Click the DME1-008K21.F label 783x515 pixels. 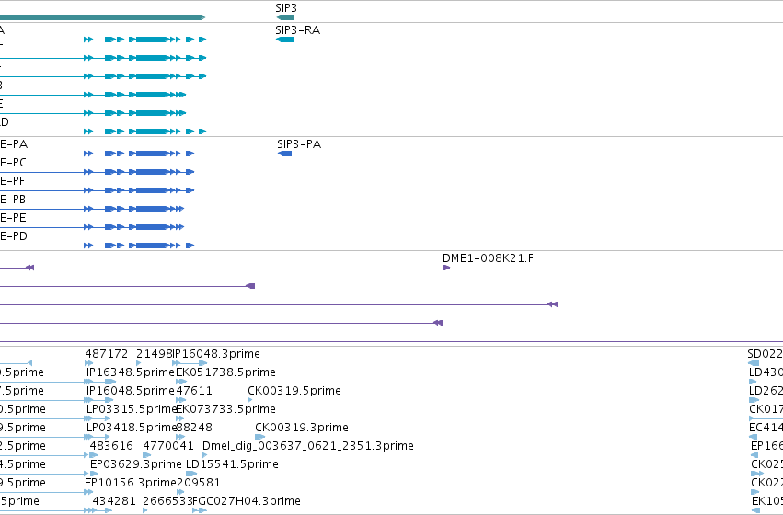pos(488,258)
